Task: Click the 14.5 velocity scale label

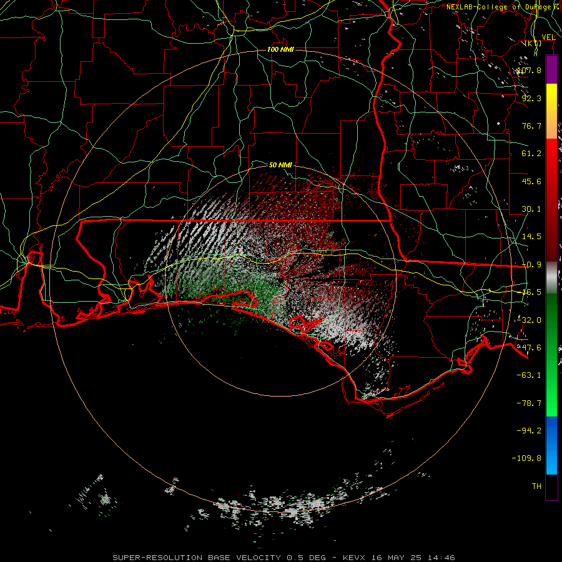Action: (x=531, y=237)
